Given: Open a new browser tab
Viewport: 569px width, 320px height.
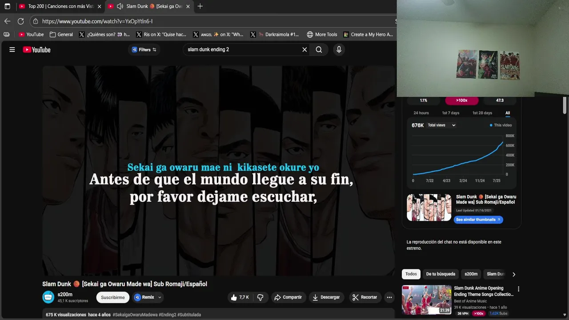Looking at the screenshot, I should pyautogui.click(x=200, y=6).
